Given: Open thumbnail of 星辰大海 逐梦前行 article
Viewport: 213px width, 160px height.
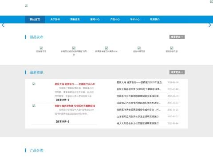Looking at the screenshot, I should tap(34, 84).
